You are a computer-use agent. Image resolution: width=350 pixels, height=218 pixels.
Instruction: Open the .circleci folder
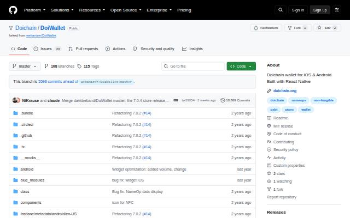(x=27, y=124)
